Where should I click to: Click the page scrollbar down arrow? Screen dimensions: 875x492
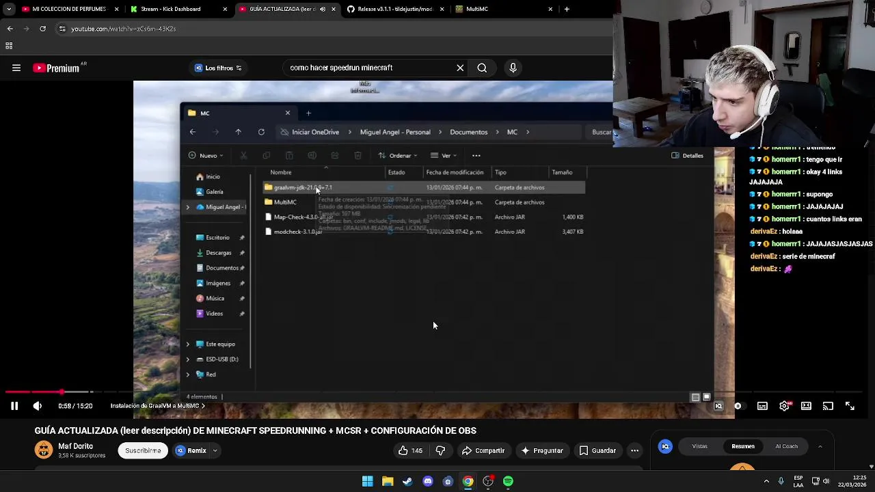871,467
